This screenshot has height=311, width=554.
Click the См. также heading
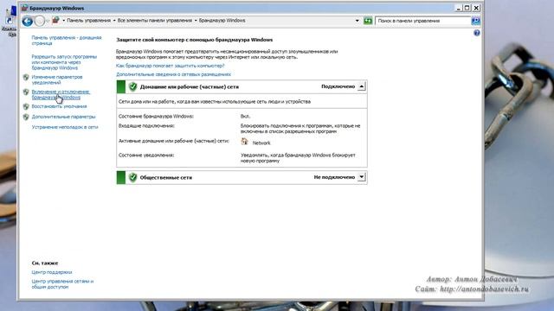point(45,263)
